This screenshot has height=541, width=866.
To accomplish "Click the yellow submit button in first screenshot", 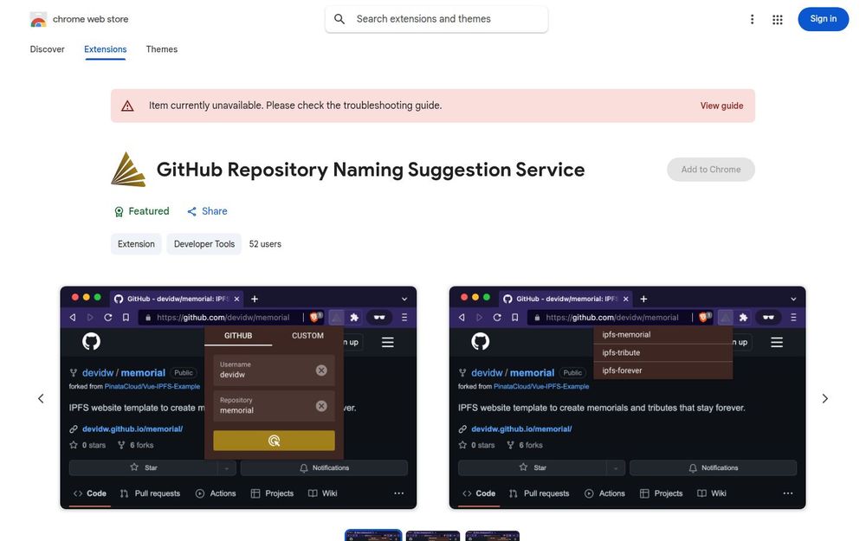I will 274,441.
